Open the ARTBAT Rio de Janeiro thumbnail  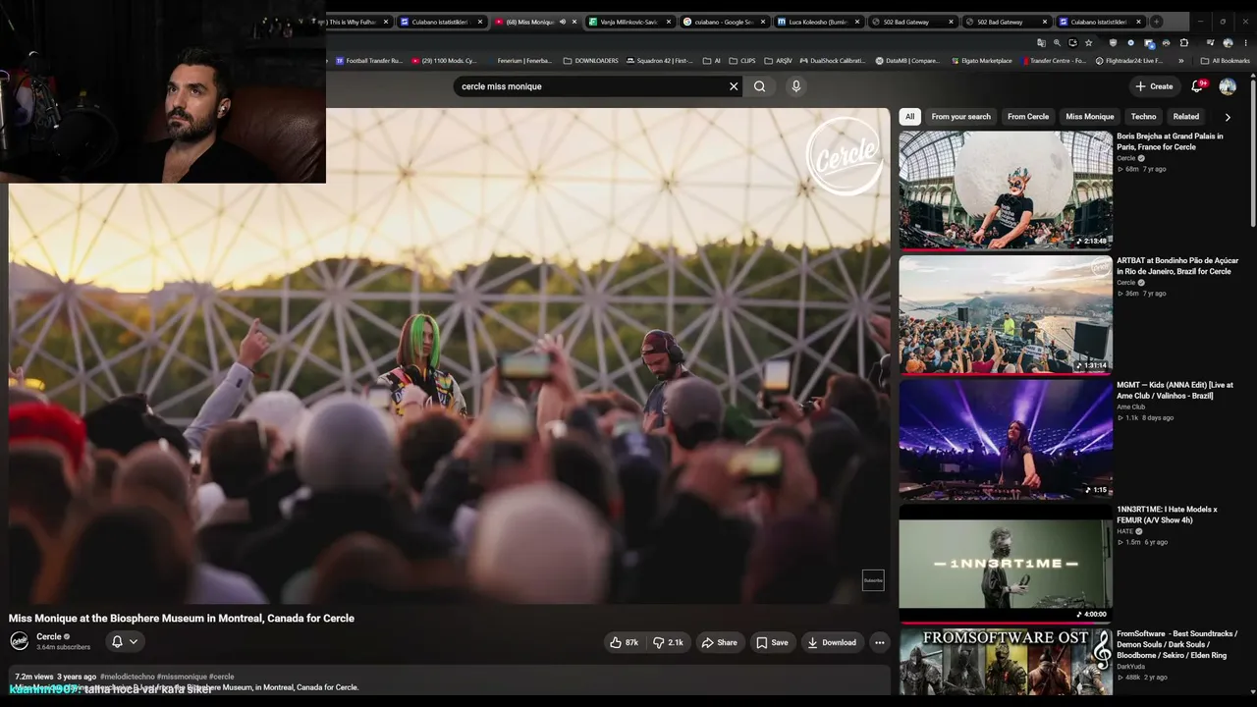tap(1006, 315)
